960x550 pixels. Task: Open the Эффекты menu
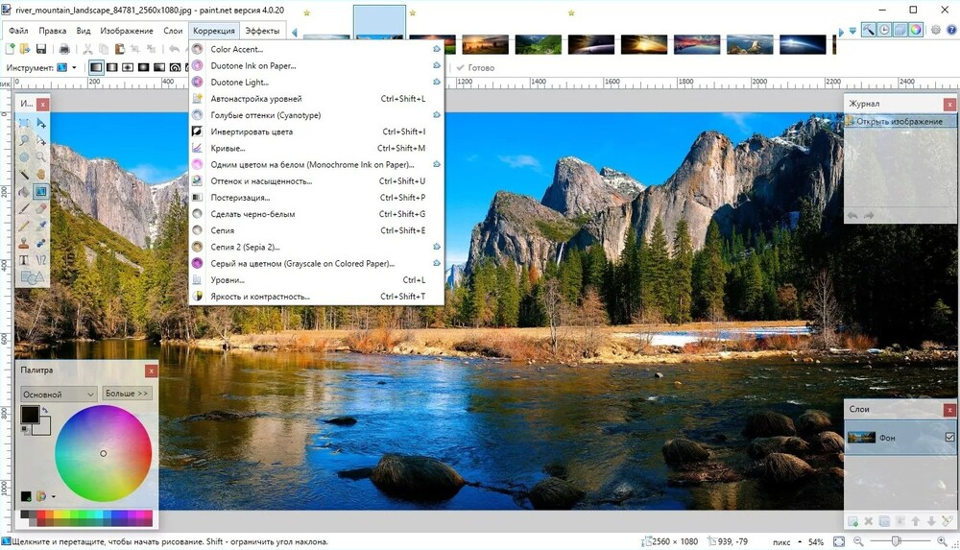pyautogui.click(x=262, y=31)
